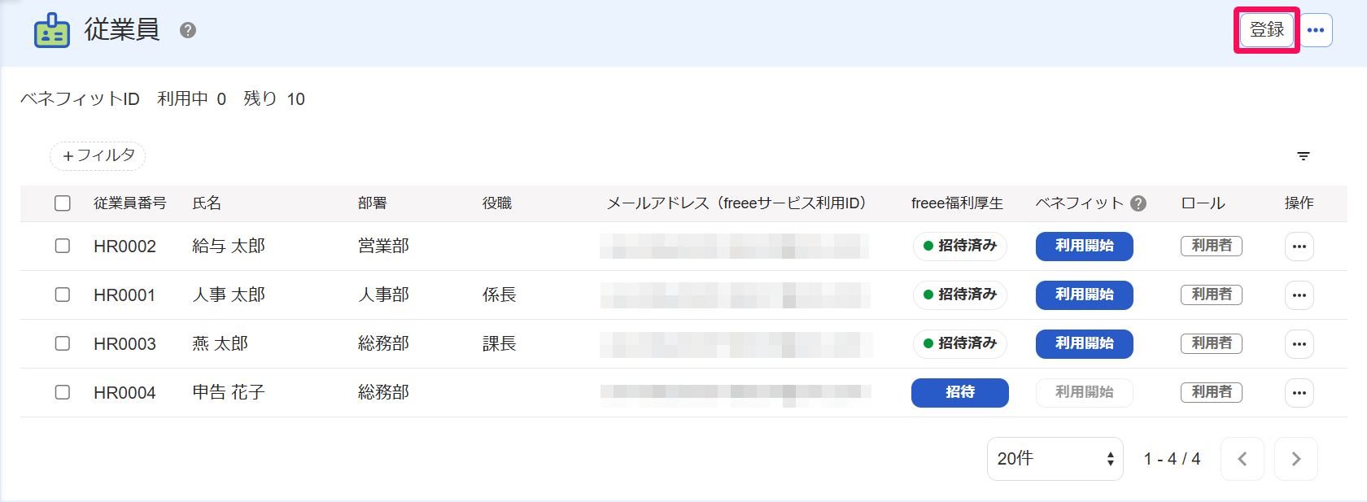Go to the next page of results

point(1296,459)
